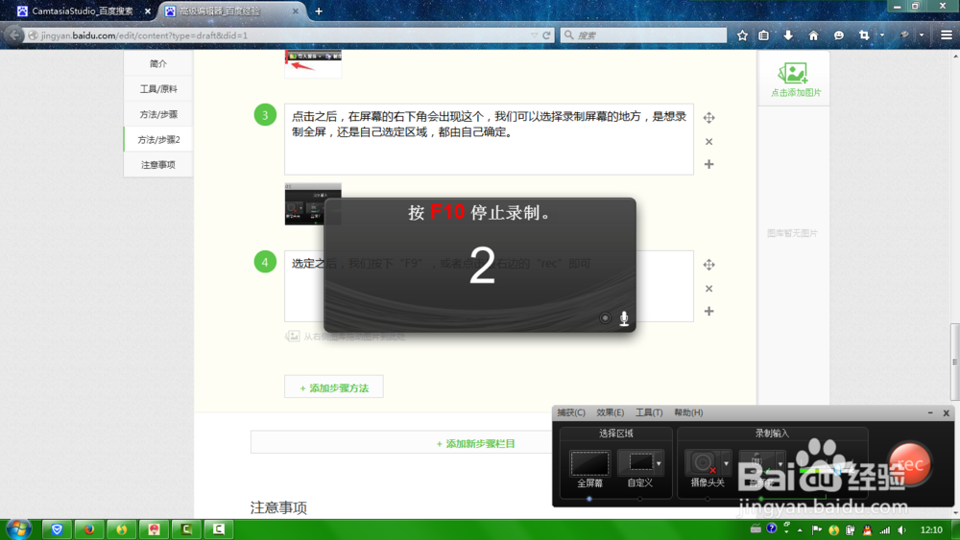Show hidden tray icons arrow
960x540 pixels.
[x=800, y=529]
